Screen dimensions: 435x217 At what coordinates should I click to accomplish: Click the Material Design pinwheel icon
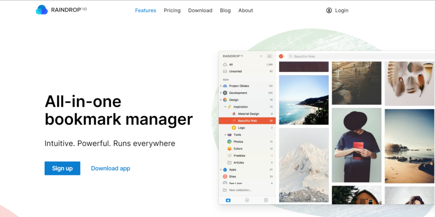pyautogui.click(x=234, y=114)
